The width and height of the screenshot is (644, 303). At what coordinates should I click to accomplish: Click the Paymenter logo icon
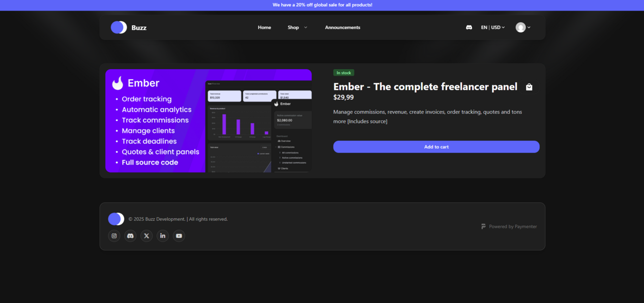pos(483,227)
